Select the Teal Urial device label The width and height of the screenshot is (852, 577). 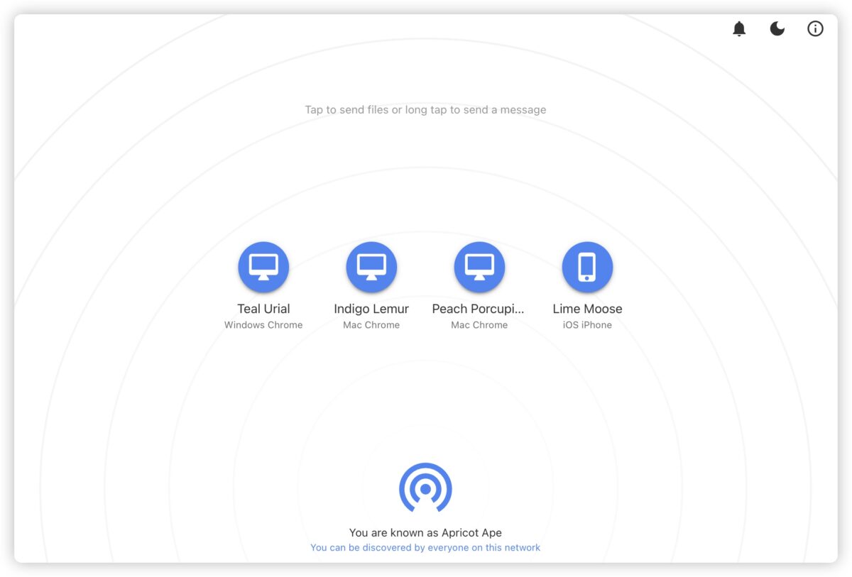[x=263, y=309]
